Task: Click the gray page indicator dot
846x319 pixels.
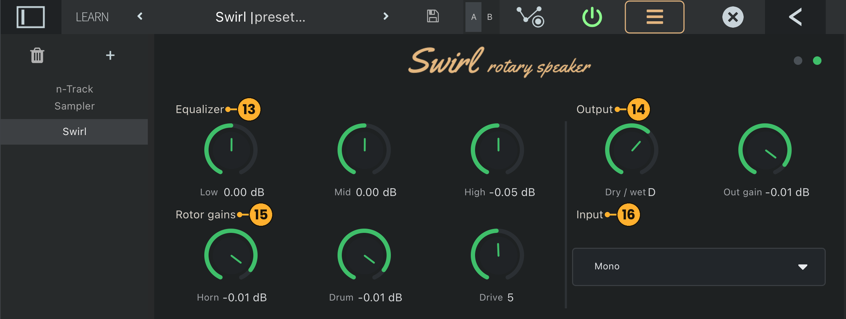Action: 798,61
